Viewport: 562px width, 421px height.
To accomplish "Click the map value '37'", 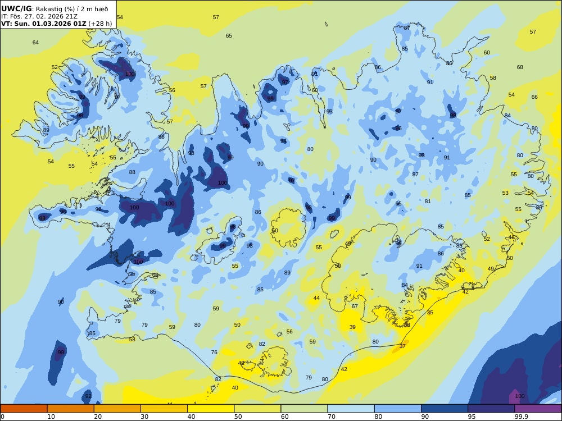I will [x=402, y=346].
